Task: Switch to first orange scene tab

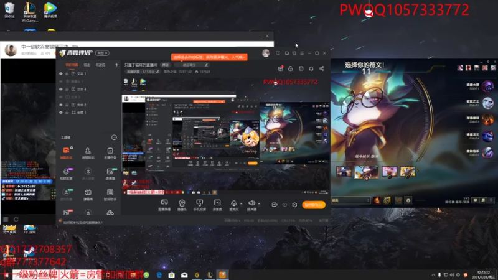Action: 72,65
